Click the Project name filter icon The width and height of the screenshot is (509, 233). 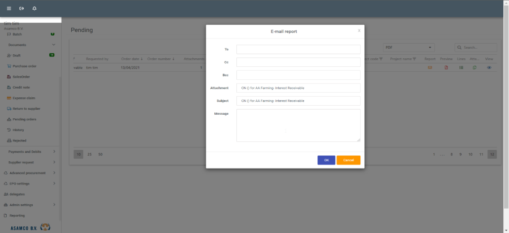click(x=414, y=58)
